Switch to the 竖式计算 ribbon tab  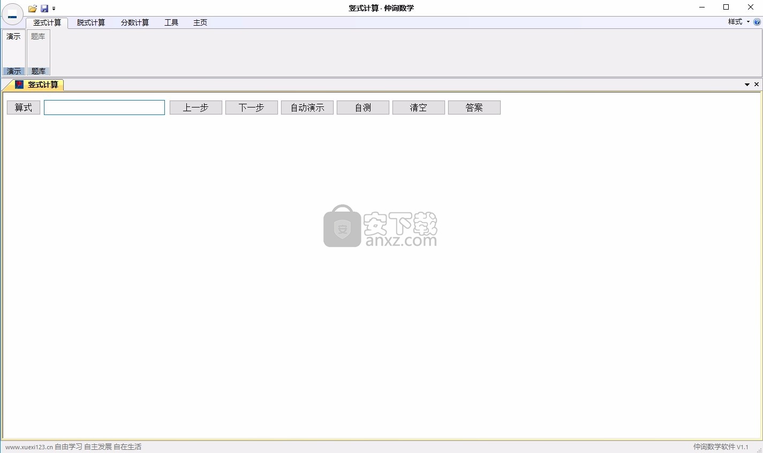47,22
